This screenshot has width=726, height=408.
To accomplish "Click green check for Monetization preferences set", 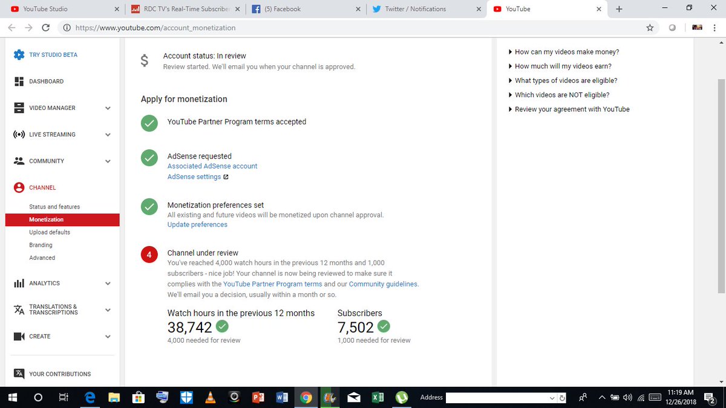I will pos(149,206).
